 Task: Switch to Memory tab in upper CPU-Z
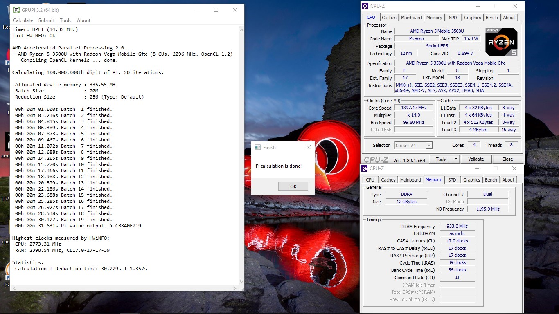point(434,18)
